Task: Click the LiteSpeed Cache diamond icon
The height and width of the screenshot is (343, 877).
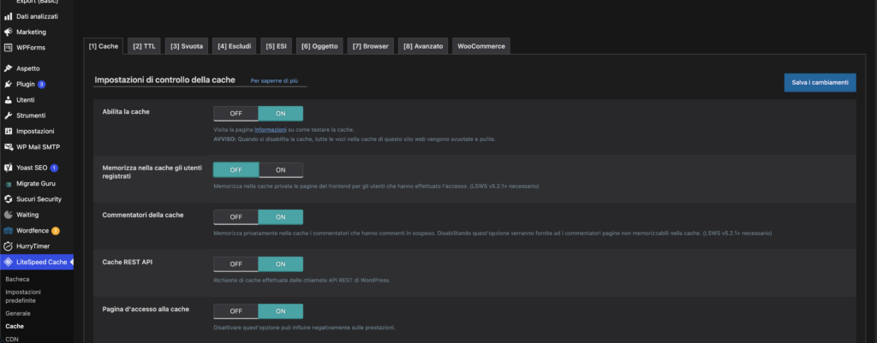Action: (8, 262)
